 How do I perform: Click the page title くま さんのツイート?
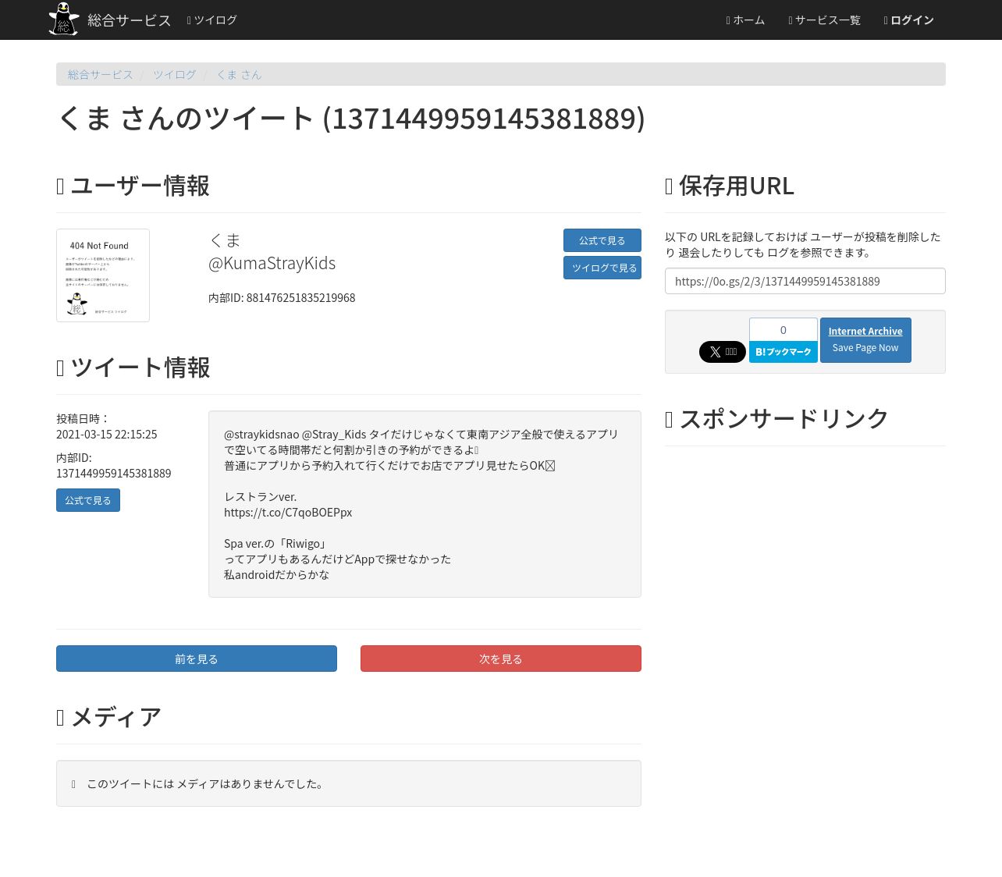pyautogui.click(x=351, y=119)
